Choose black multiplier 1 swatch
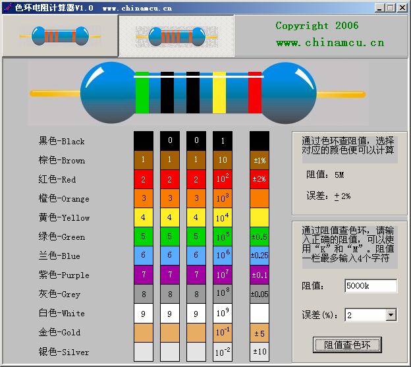This screenshot has height=367, width=411. [x=223, y=140]
